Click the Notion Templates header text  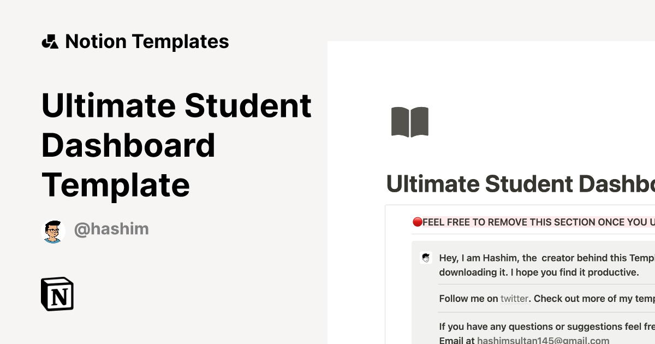coord(147,41)
